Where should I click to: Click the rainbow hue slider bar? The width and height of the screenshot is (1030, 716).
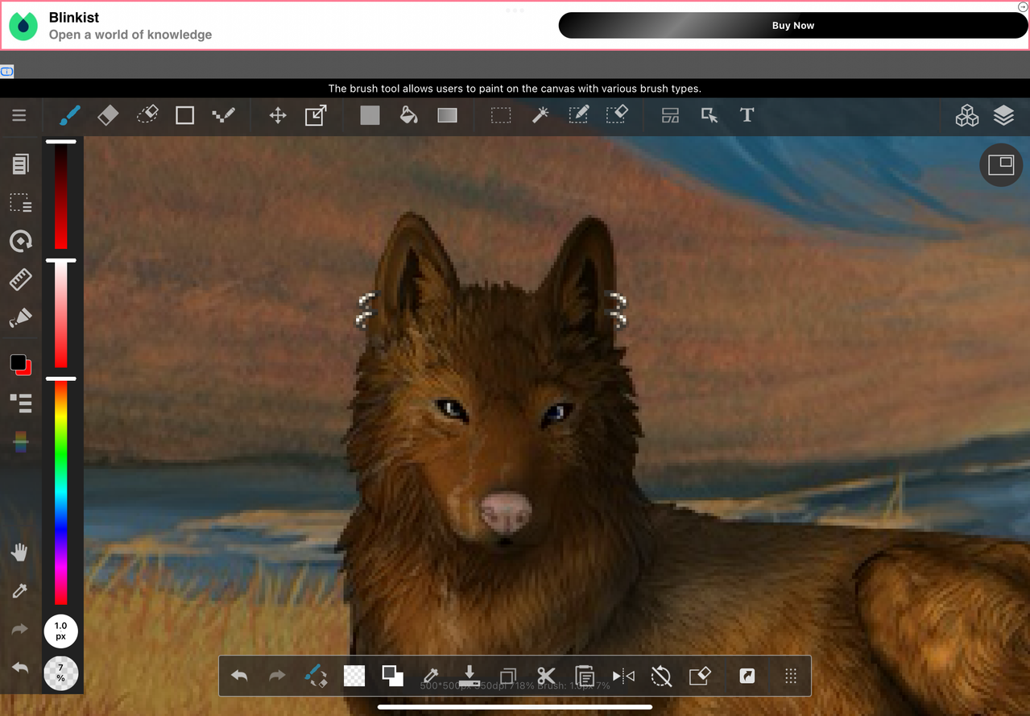click(60, 493)
